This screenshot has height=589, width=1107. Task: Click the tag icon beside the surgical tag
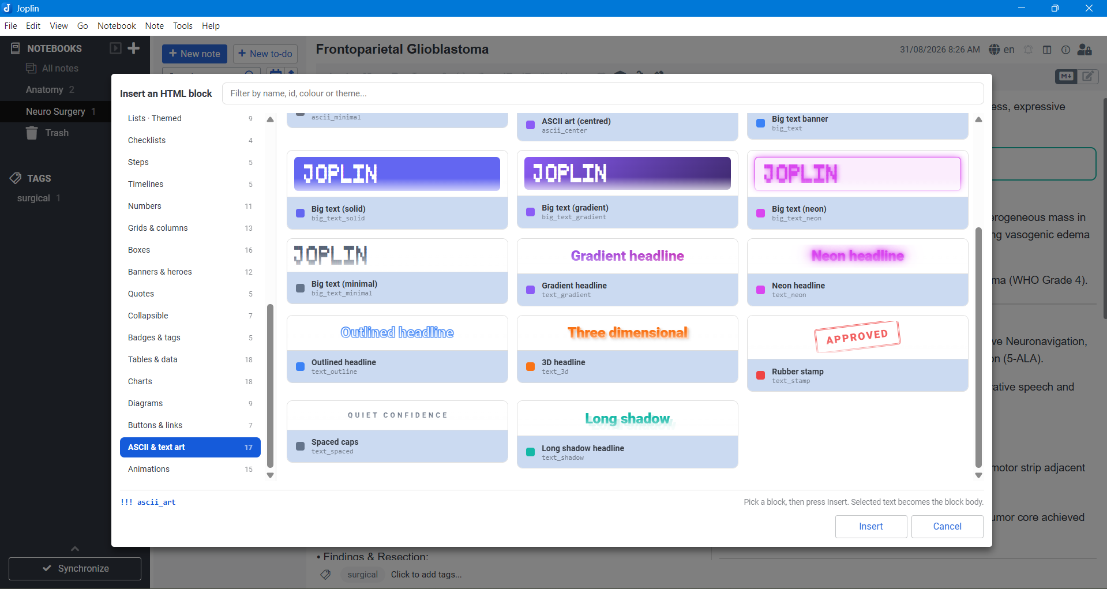(326, 575)
